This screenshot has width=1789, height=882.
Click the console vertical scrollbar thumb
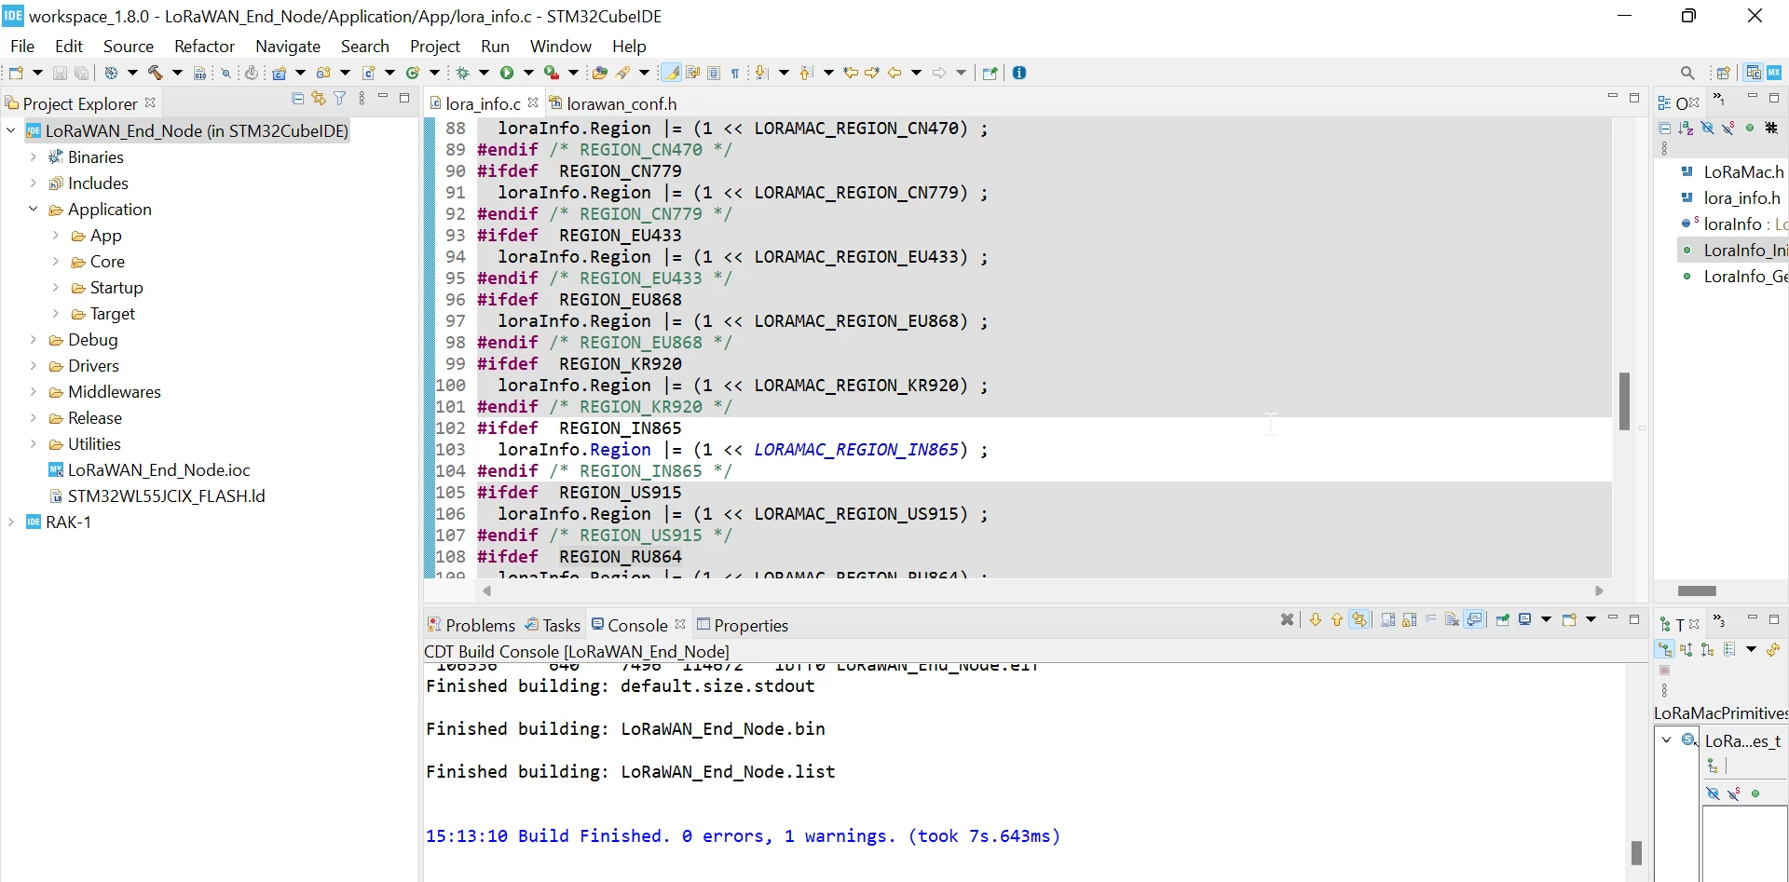[x=1636, y=852]
